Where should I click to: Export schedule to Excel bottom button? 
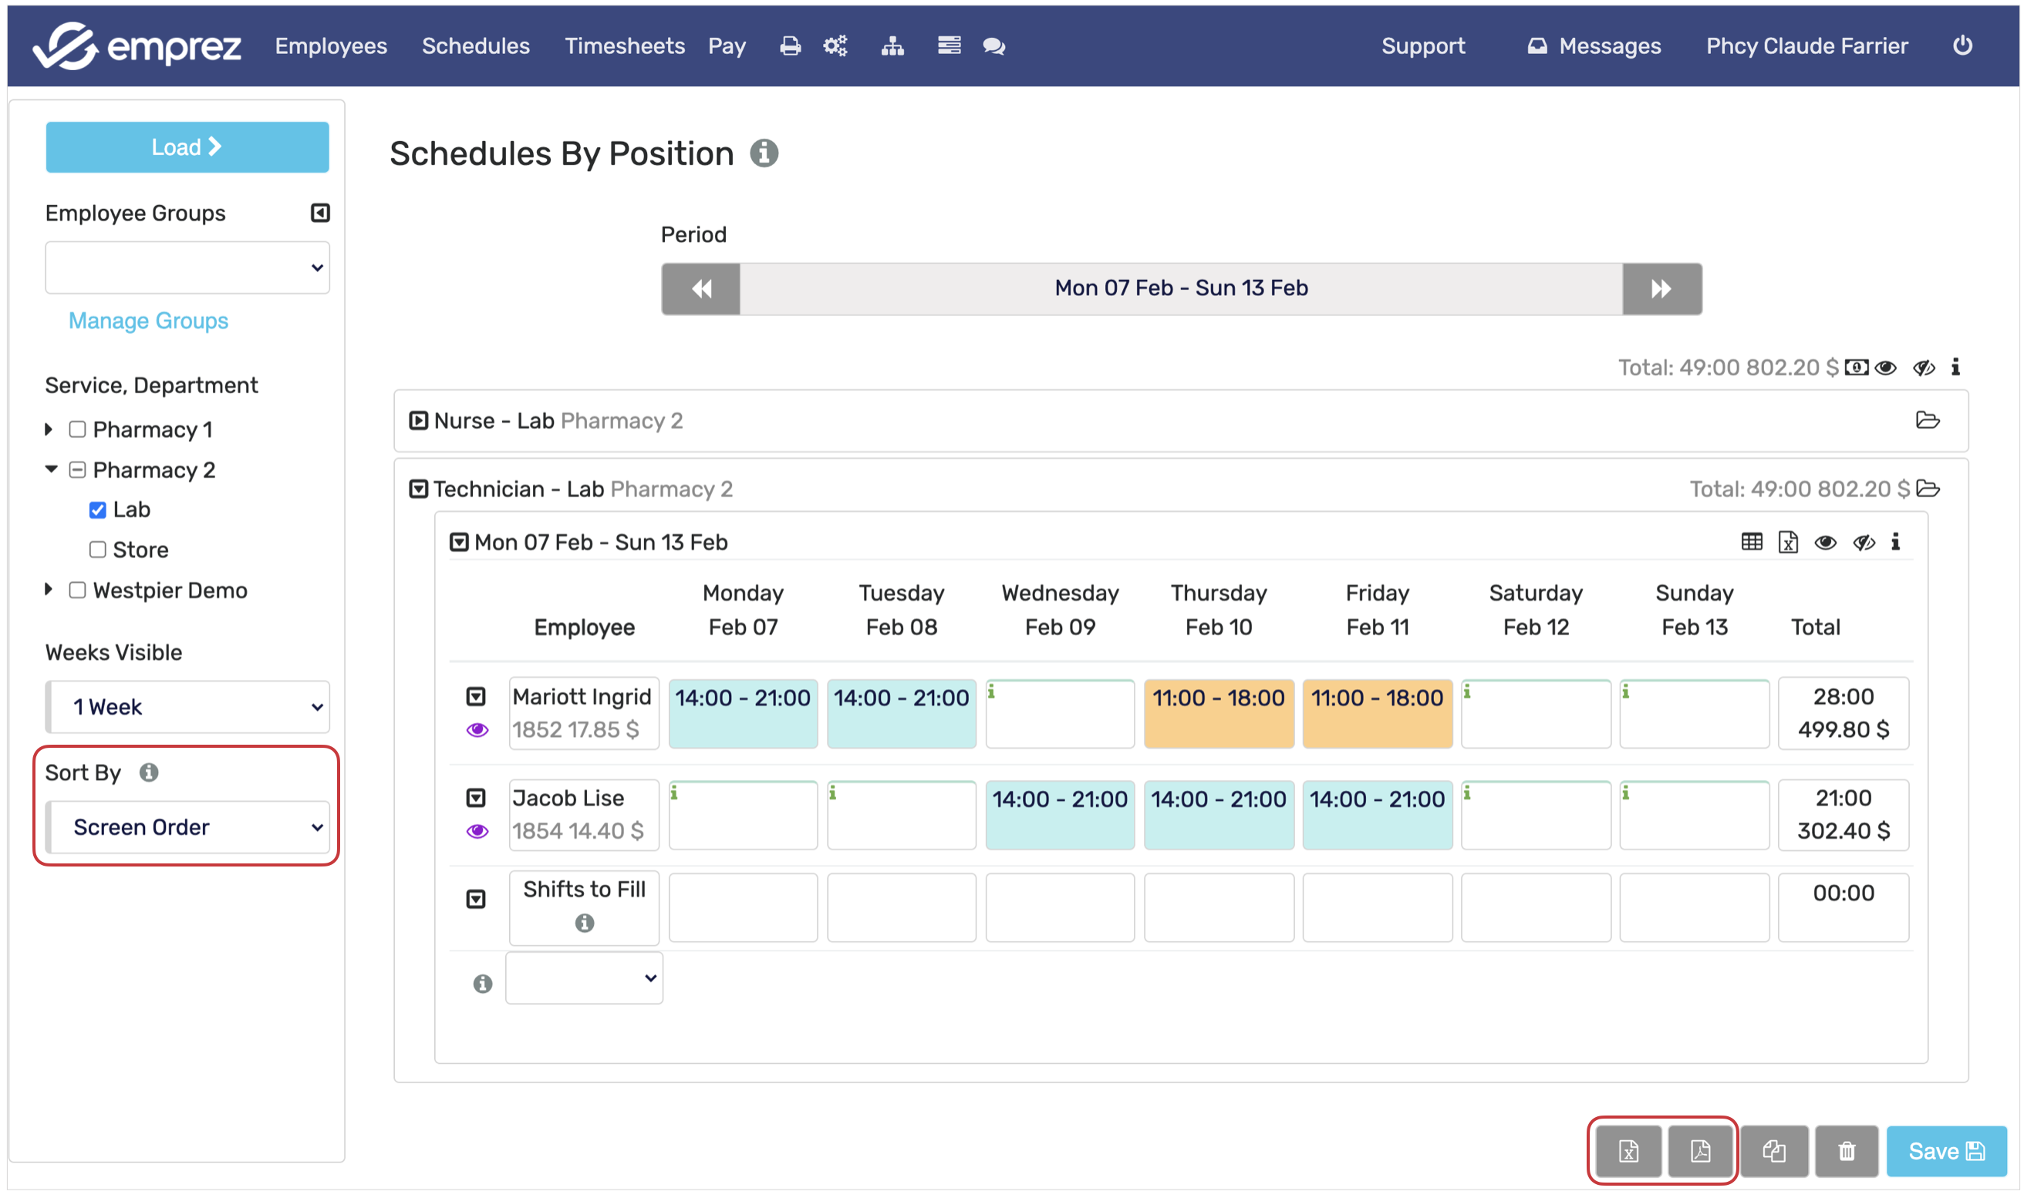[x=1628, y=1150]
